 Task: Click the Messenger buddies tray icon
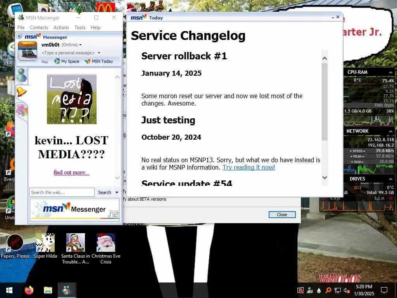pos(310,290)
